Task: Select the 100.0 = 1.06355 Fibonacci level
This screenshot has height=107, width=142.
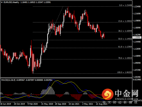Action: click(x=125, y=72)
